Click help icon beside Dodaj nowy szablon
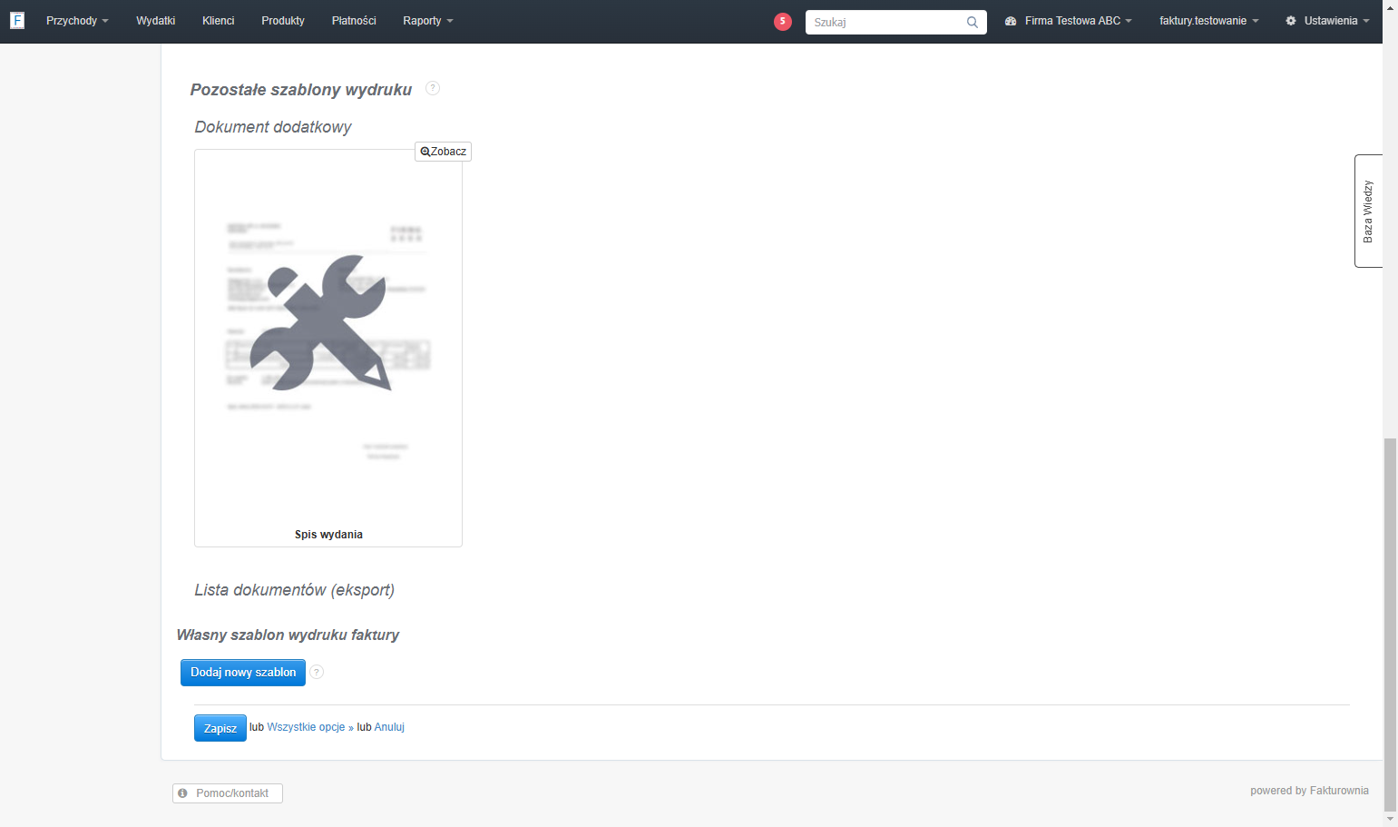This screenshot has width=1398, height=827. (x=317, y=672)
